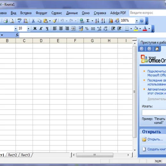Screen dimensions: 166x166
Task: Open the Research reference icon
Action: coord(26,21)
